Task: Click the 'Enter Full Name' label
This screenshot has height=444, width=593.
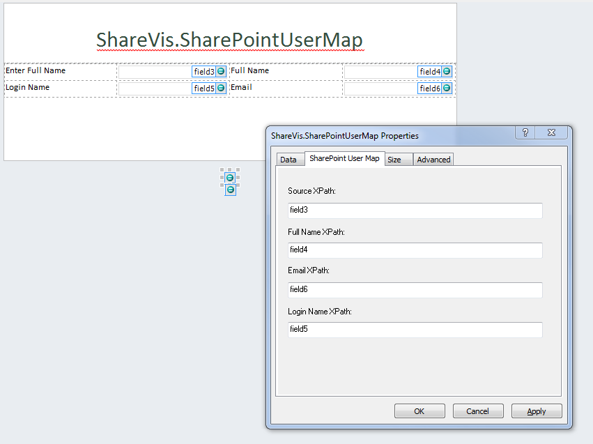Action: 36,70
